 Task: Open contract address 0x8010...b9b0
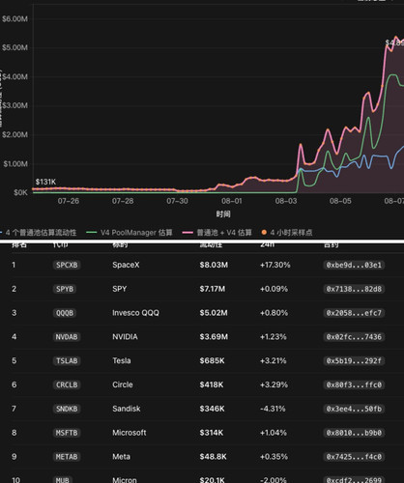(354, 433)
